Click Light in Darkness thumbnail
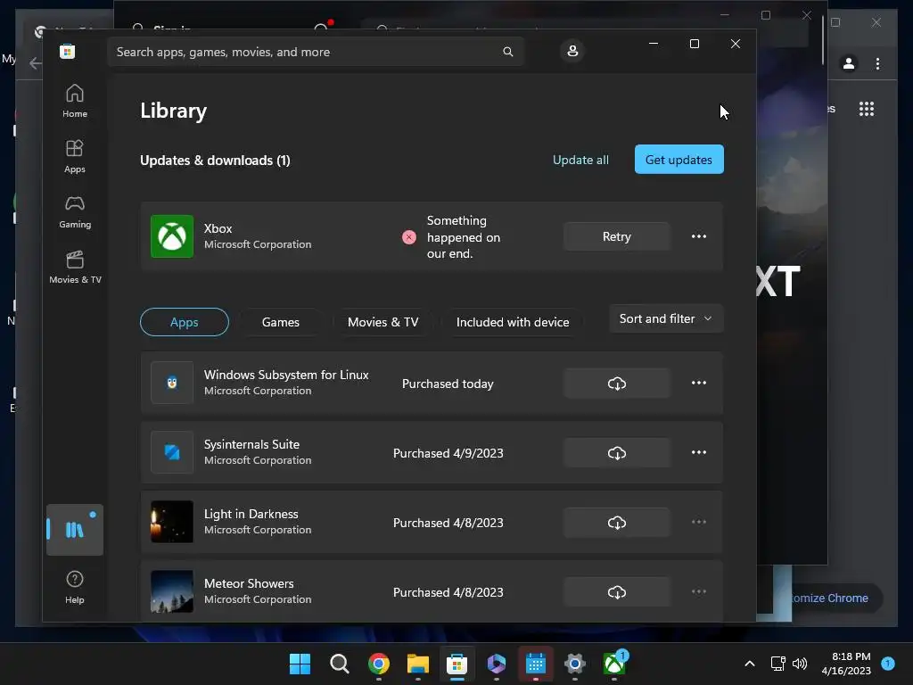The height and width of the screenshot is (685, 913). (x=172, y=522)
